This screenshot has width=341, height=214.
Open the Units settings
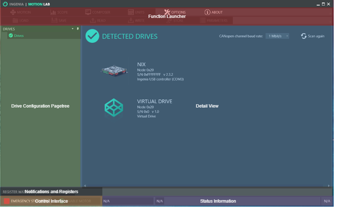pyautogui.click(x=136, y=12)
